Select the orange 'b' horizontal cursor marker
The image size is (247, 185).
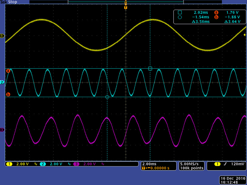tap(8, 94)
